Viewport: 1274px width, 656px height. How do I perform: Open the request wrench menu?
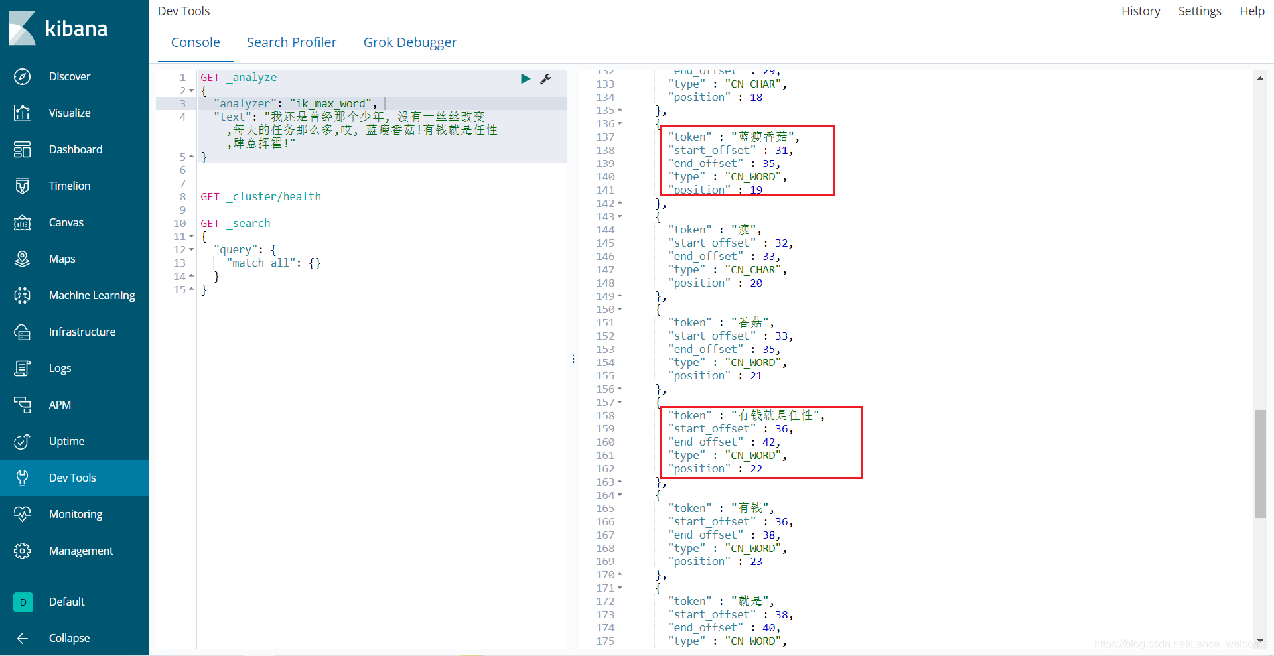tap(546, 78)
